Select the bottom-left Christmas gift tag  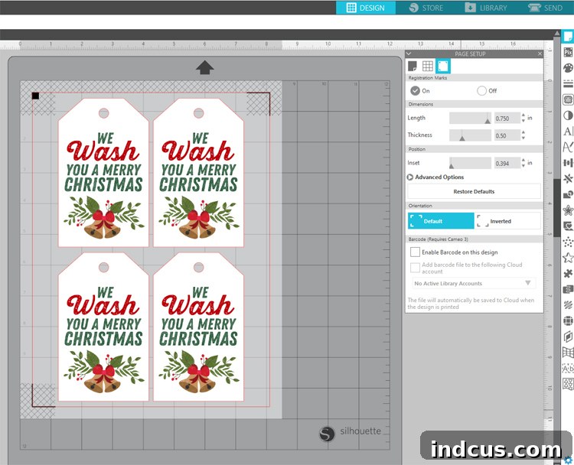tap(103, 327)
